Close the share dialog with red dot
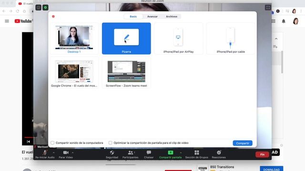This screenshot has height=171, width=305. pos(53,17)
